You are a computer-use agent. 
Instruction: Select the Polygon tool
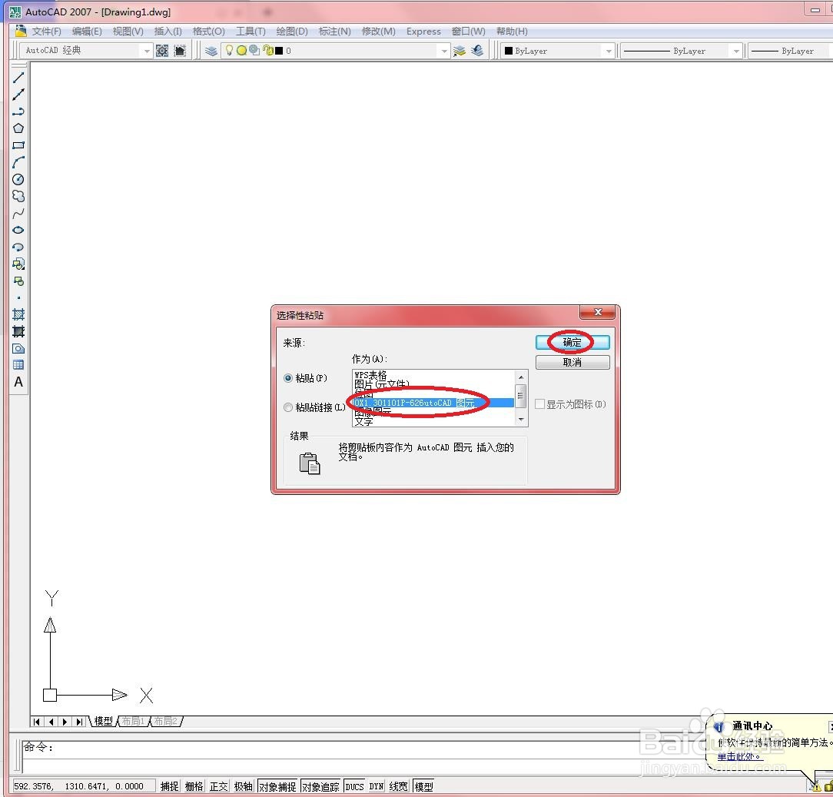18,128
